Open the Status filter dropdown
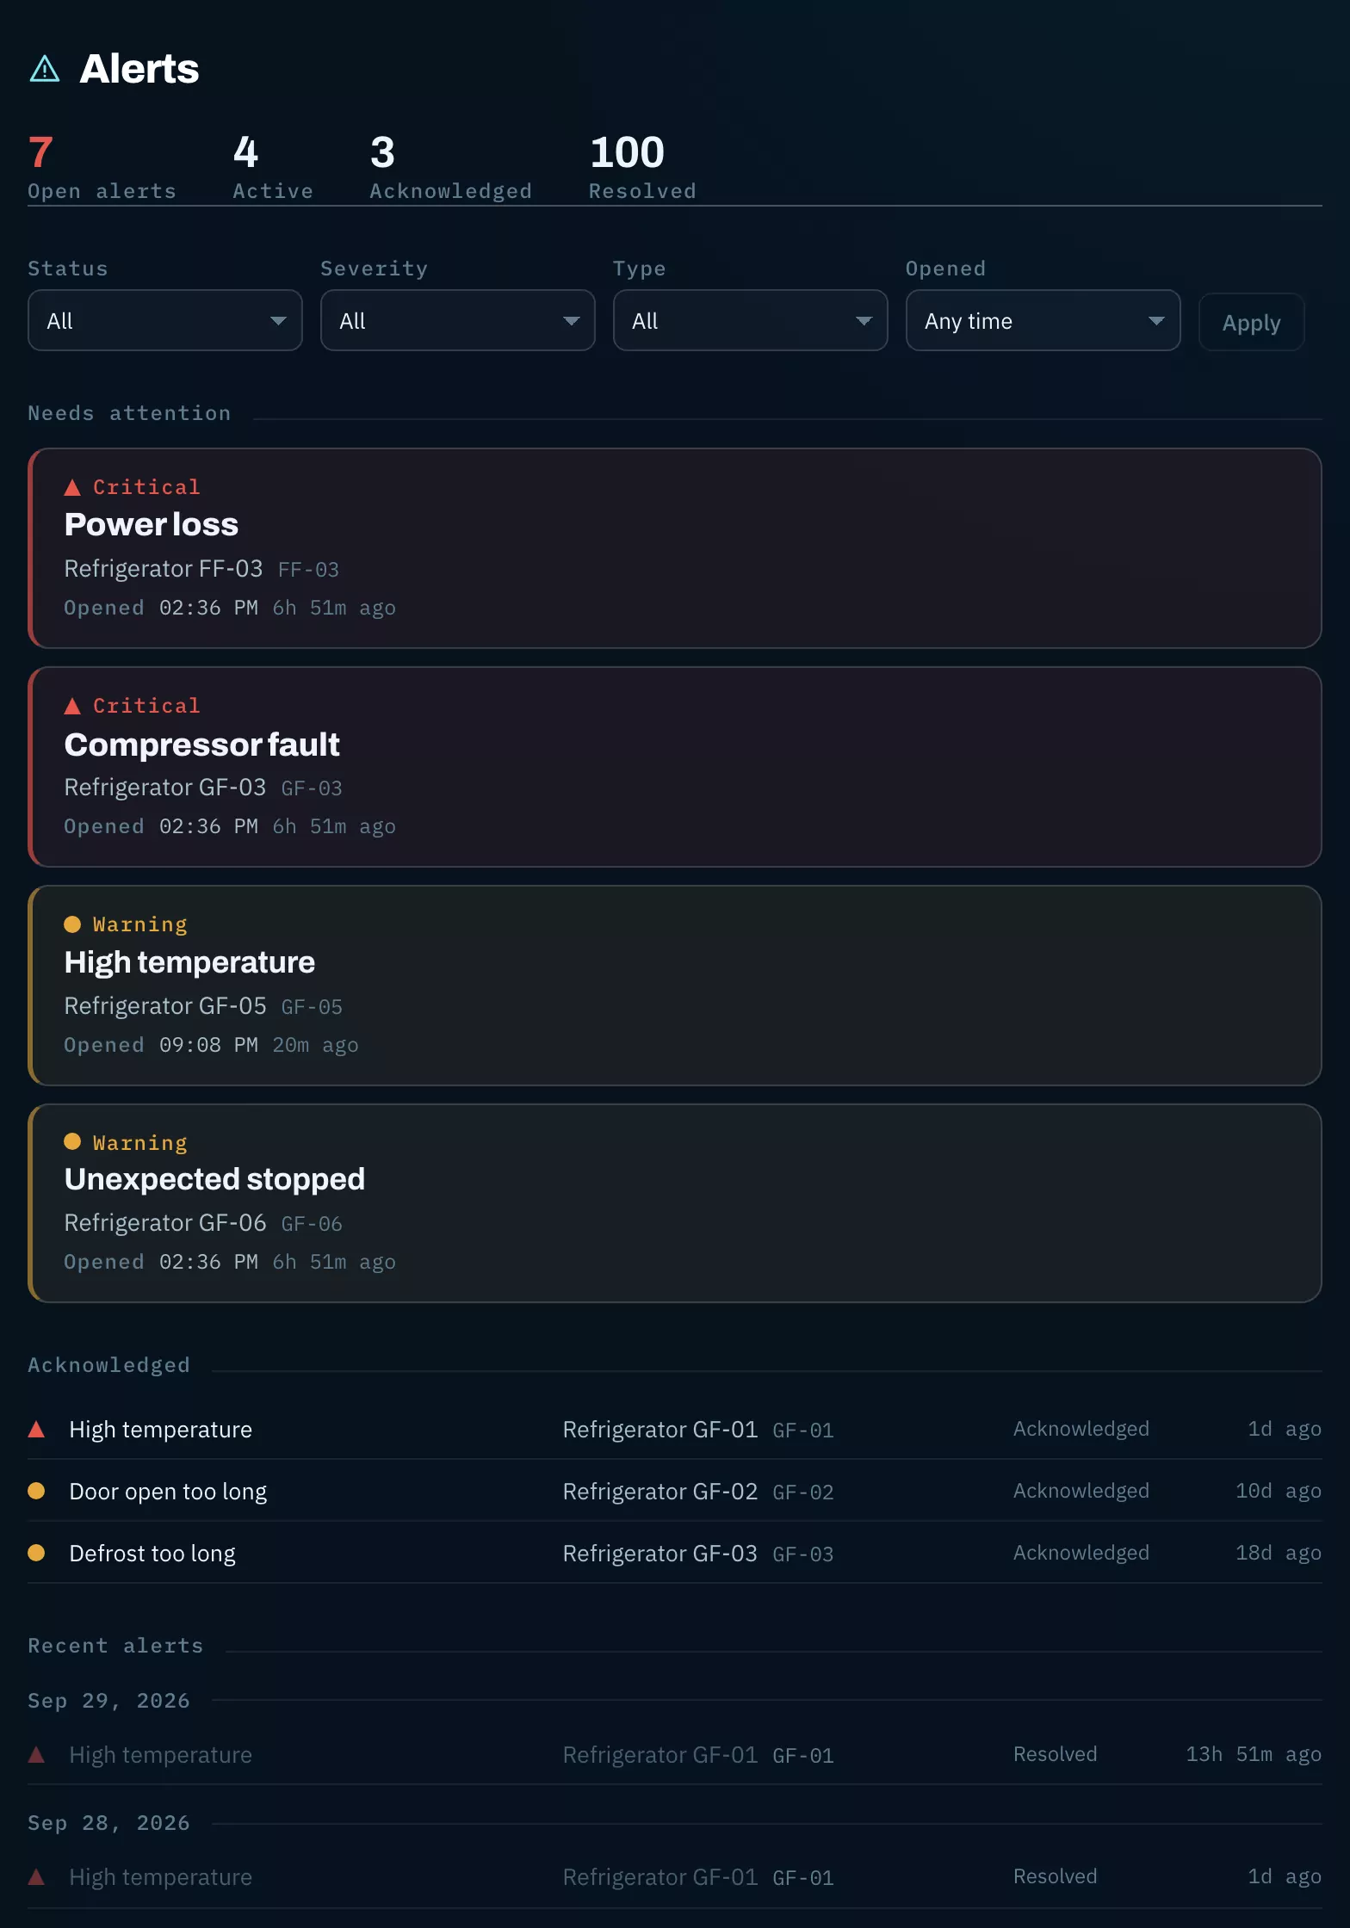Screen dimensions: 1350x1928 165,320
